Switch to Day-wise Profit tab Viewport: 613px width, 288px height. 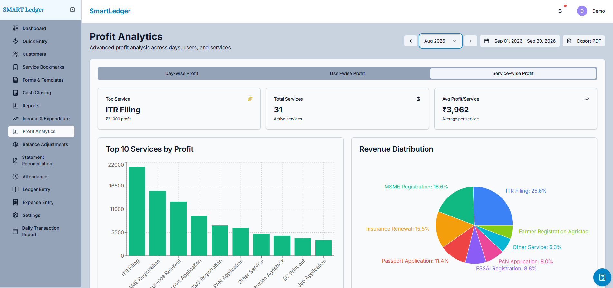(x=182, y=73)
